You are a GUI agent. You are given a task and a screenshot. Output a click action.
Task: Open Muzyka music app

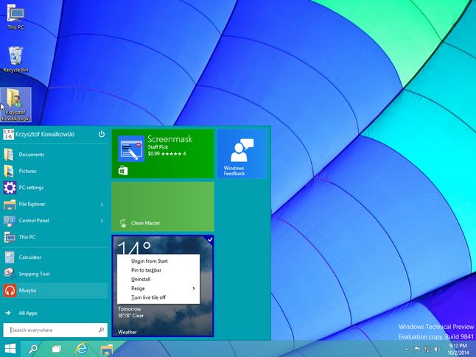pyautogui.click(x=55, y=290)
